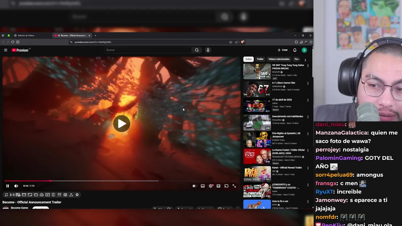The width and height of the screenshot is (402, 226).
Task: Click the cinema clapperboard icon under player
Action: pyautogui.click(x=24, y=195)
